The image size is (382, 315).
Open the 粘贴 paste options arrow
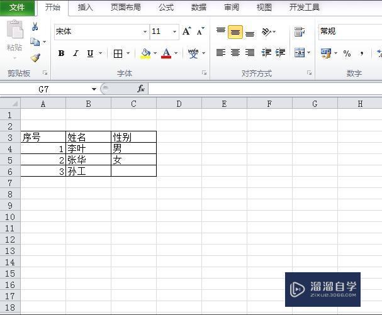pyautogui.click(x=14, y=58)
